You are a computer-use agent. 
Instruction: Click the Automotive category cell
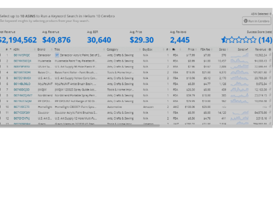pos(114,107)
